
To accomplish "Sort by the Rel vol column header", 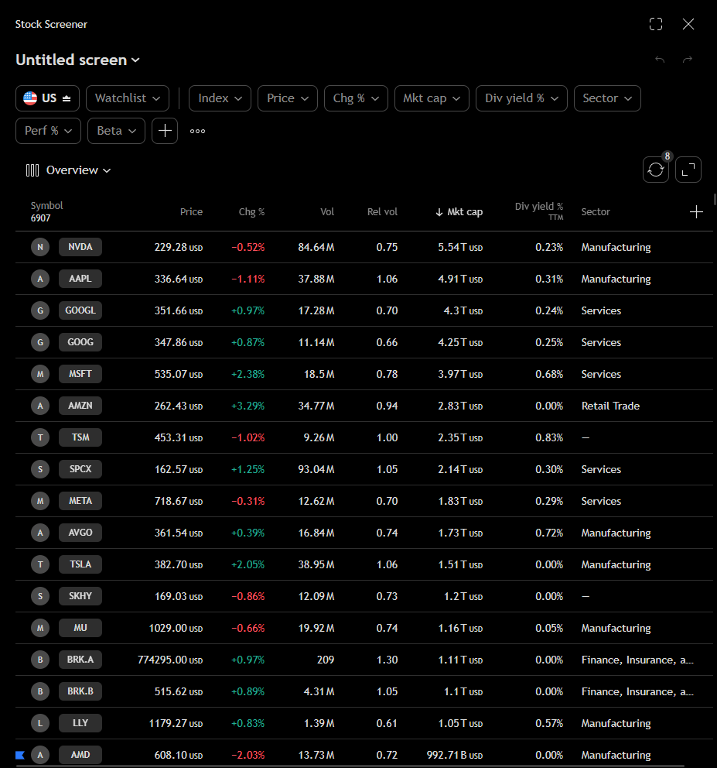I will [382, 211].
